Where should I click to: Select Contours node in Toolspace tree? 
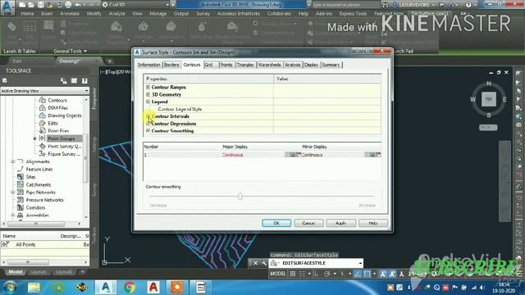(x=57, y=100)
